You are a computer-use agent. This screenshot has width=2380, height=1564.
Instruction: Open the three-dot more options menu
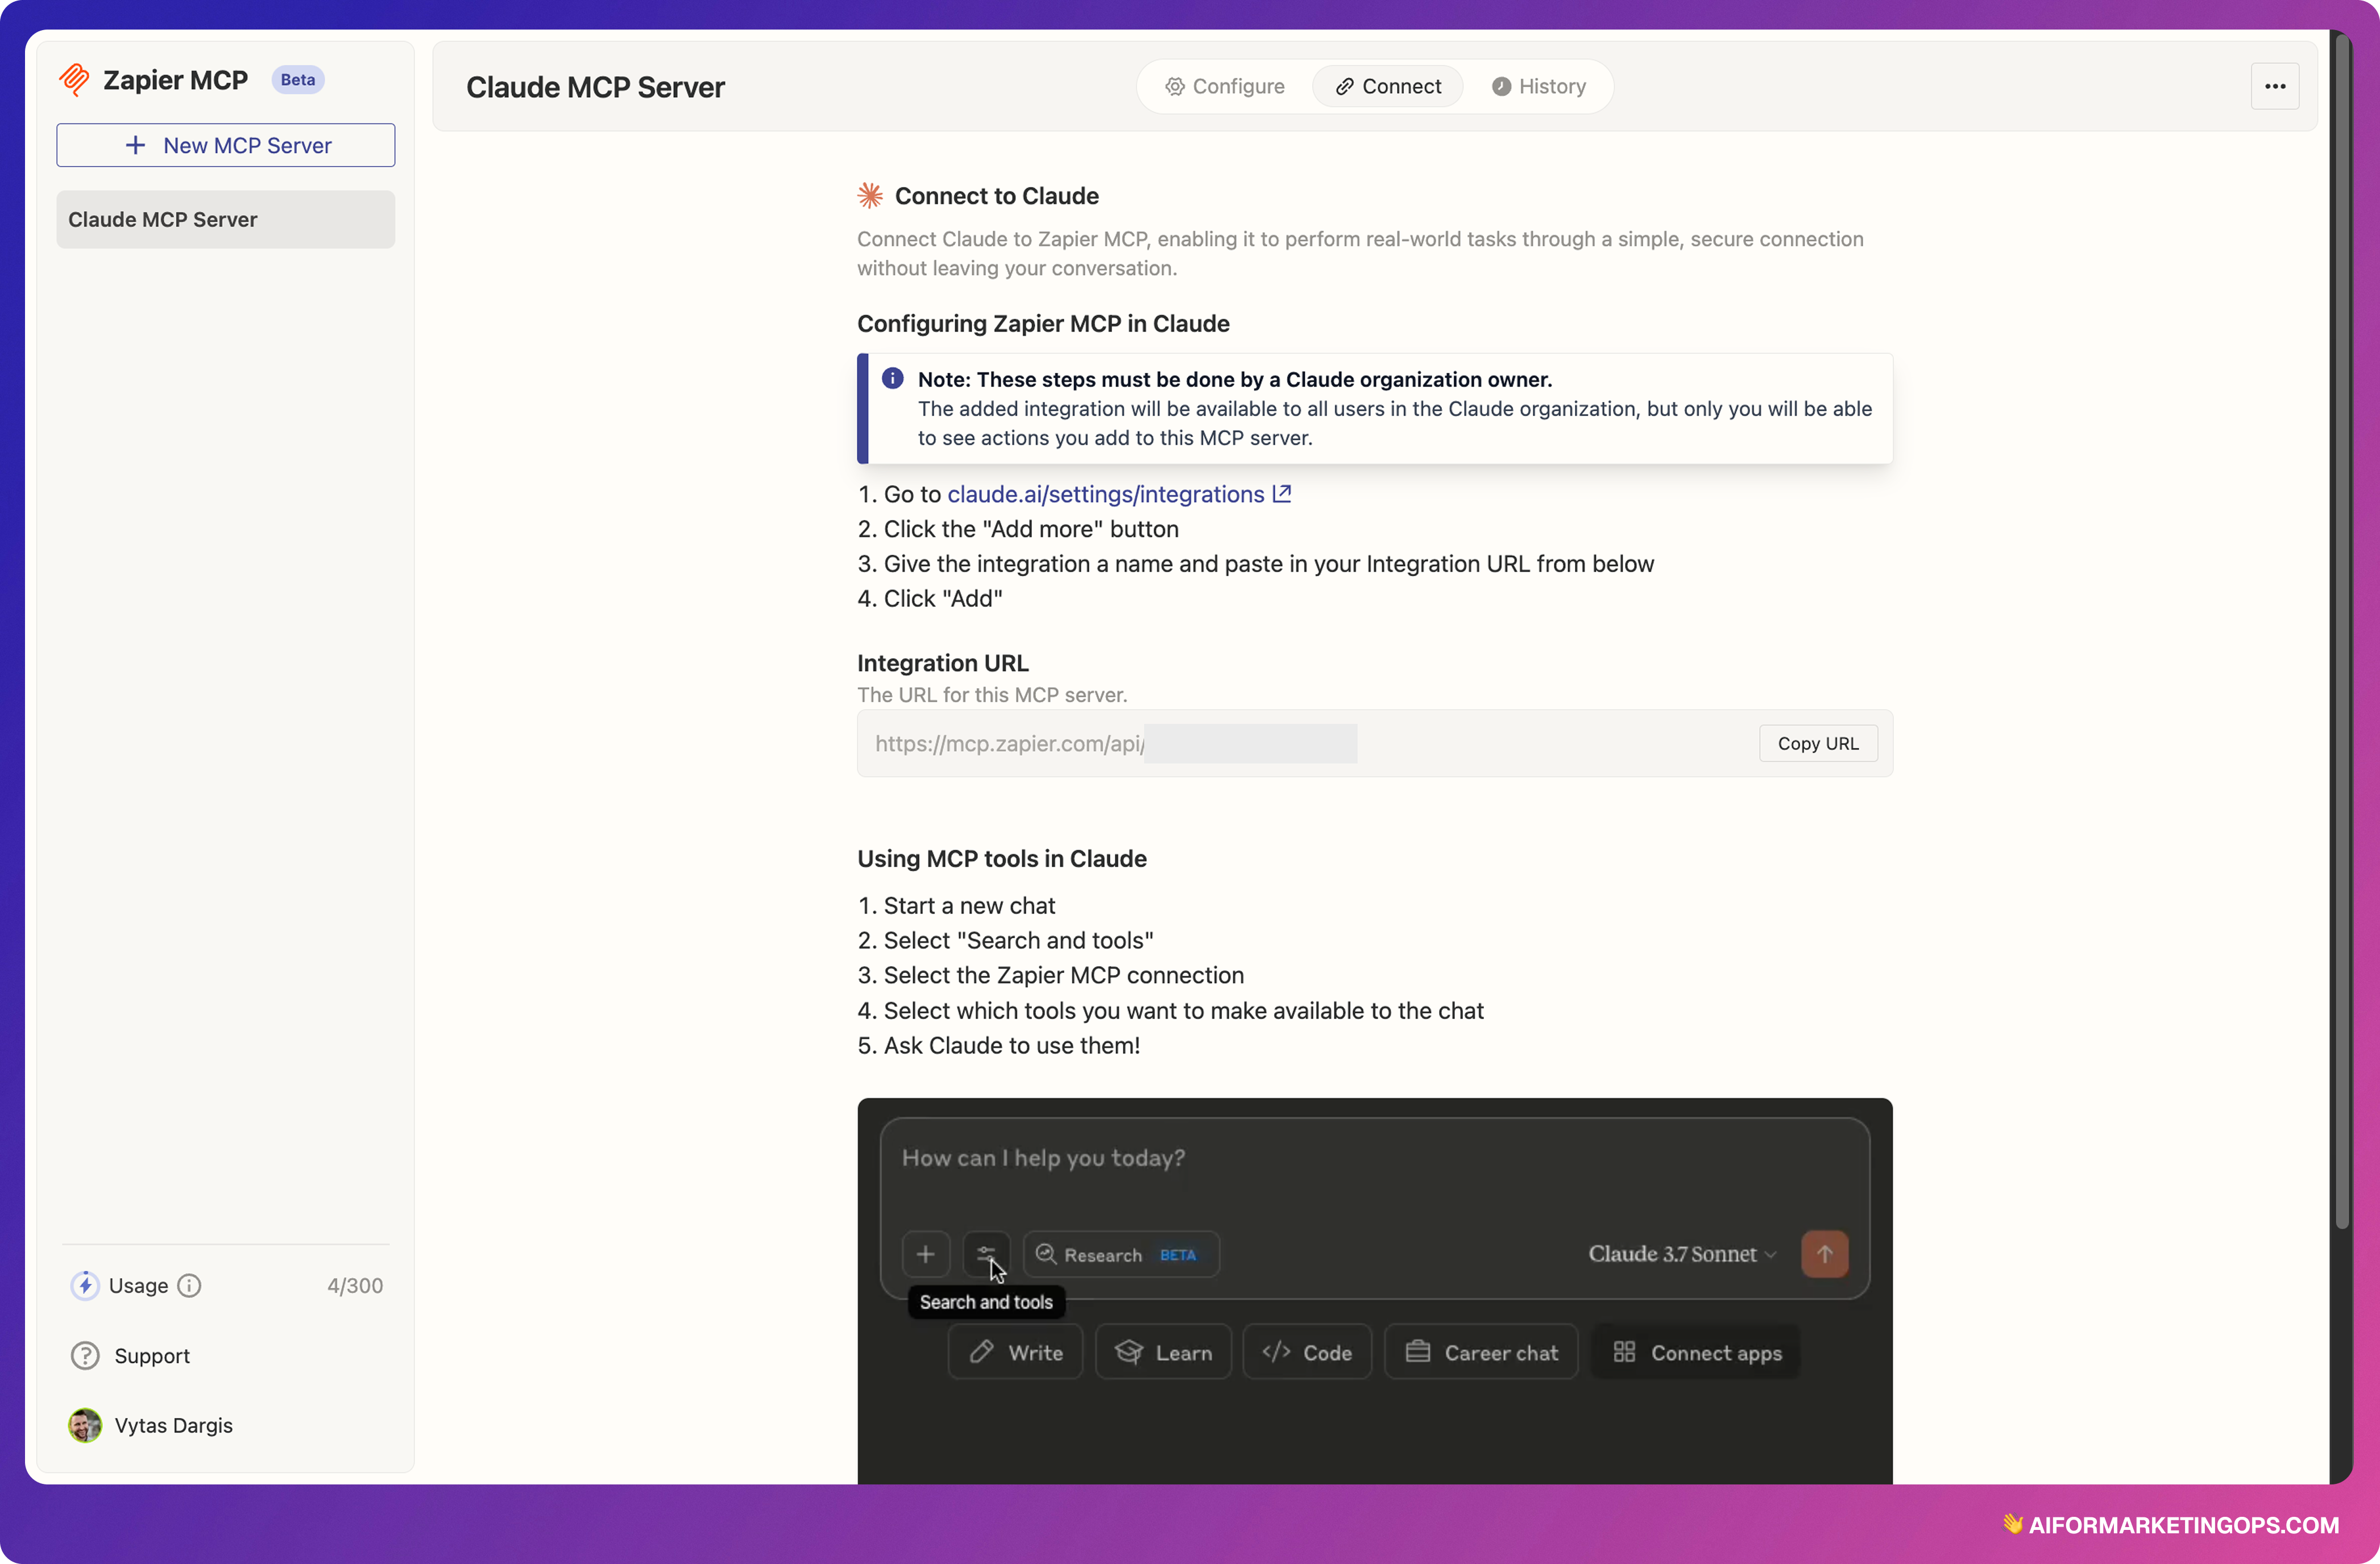coord(2275,86)
